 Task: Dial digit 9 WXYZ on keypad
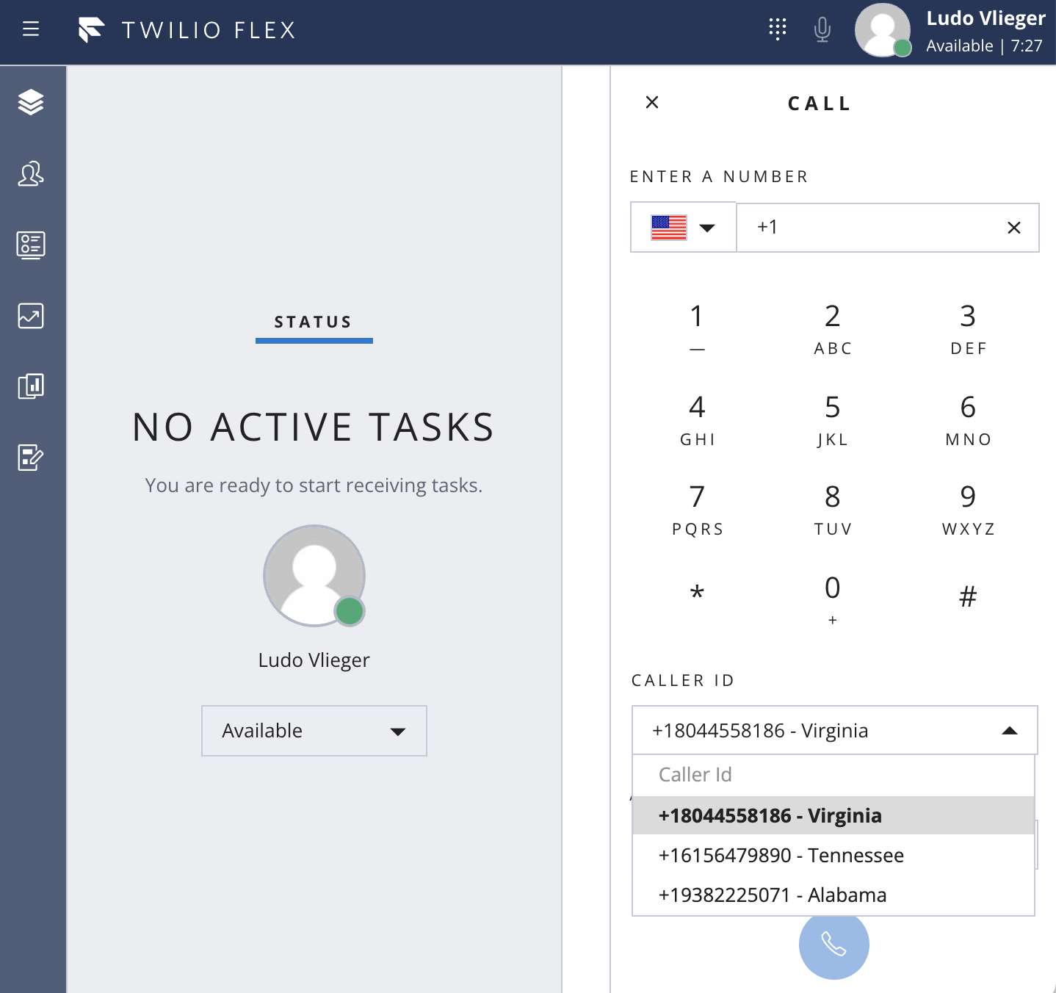coord(968,509)
